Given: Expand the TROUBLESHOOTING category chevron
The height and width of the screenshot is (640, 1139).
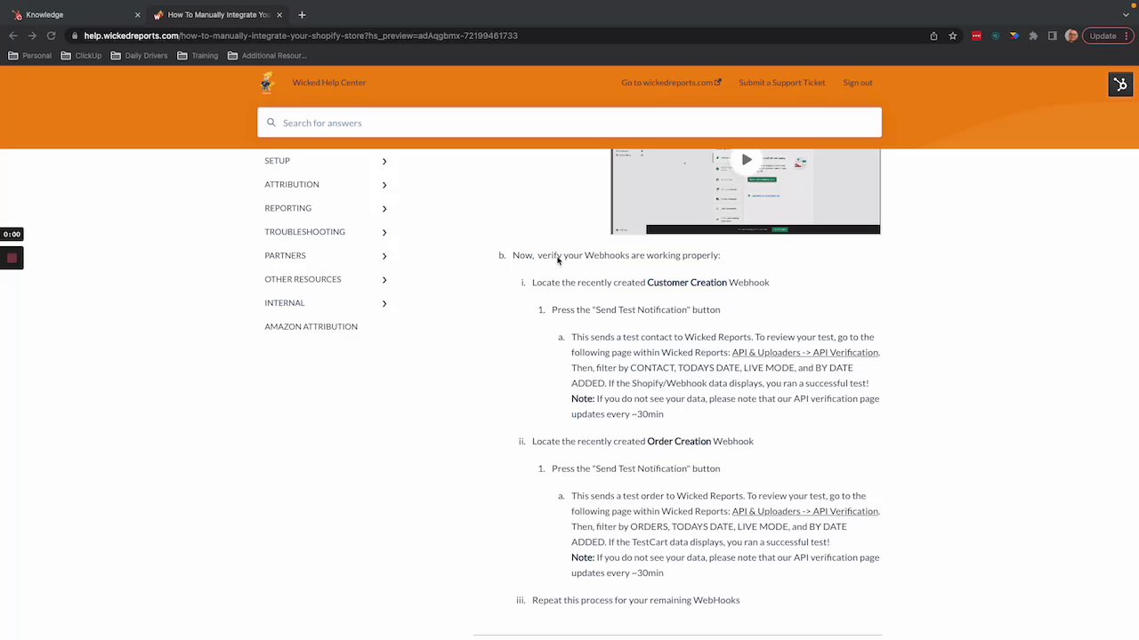Looking at the screenshot, I should coord(384,232).
